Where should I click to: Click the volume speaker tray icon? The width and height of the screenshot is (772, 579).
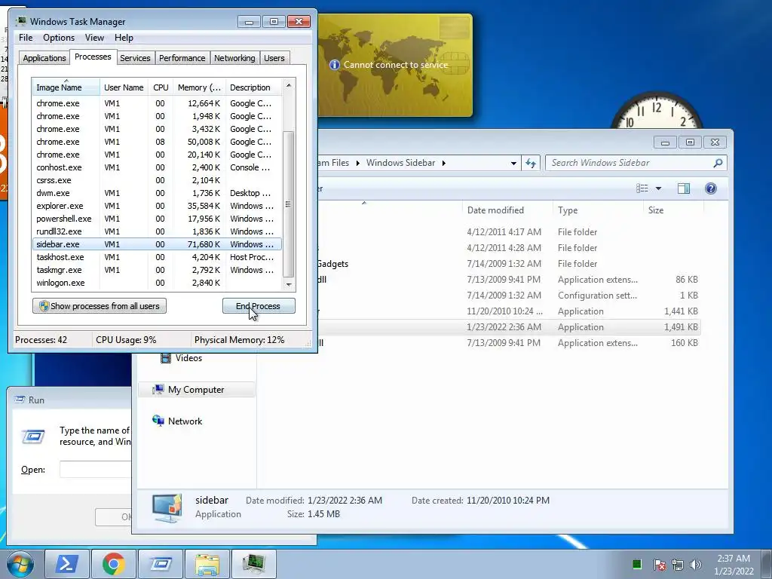point(696,564)
